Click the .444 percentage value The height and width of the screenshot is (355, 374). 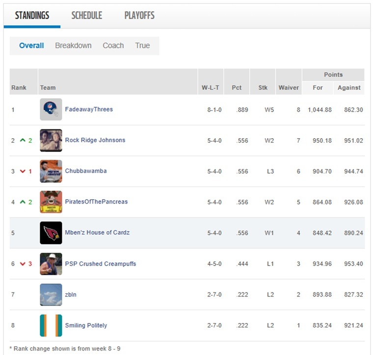click(x=242, y=264)
